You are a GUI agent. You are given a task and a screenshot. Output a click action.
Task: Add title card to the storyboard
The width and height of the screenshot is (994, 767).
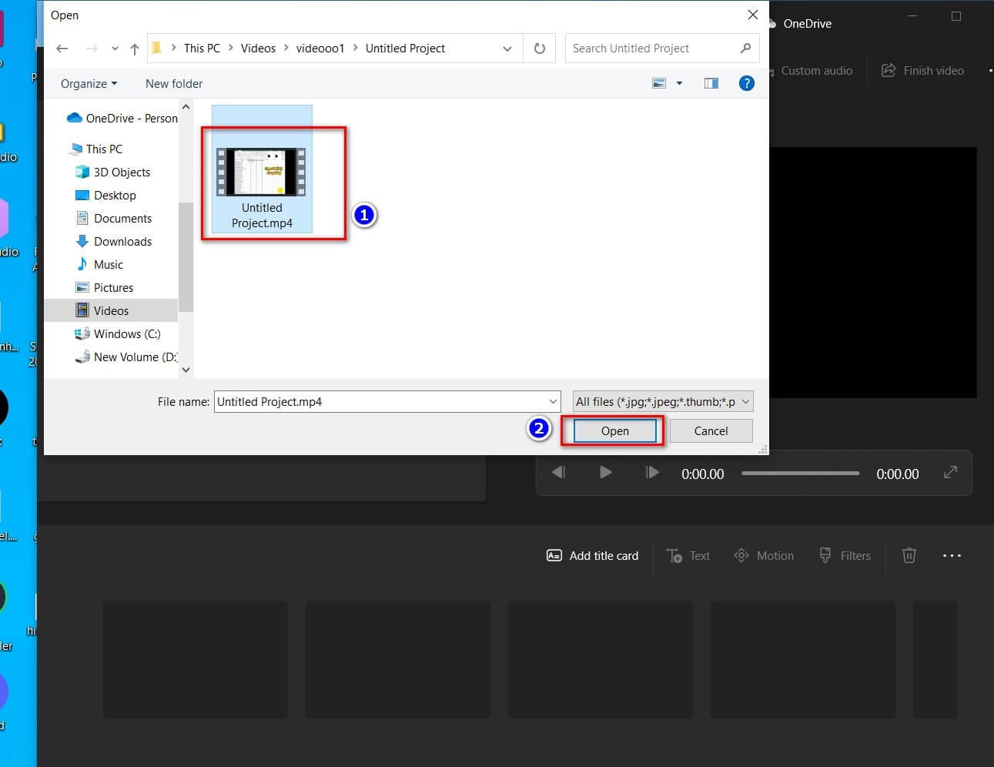pyautogui.click(x=592, y=556)
